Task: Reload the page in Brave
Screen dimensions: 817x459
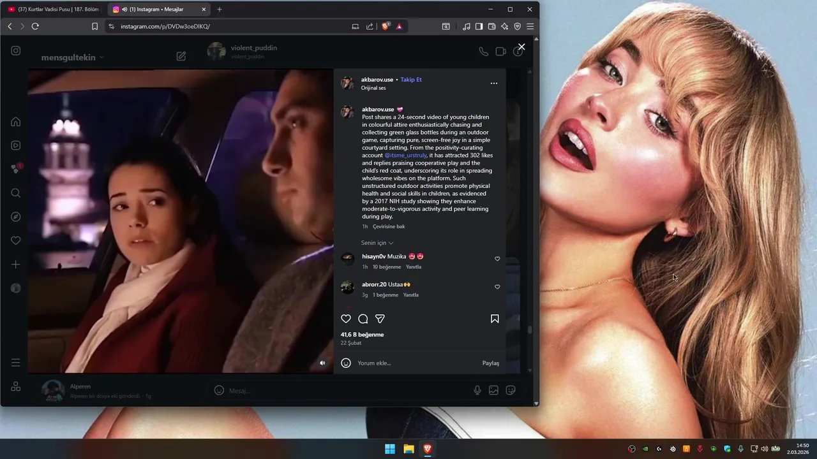Action: (35, 26)
